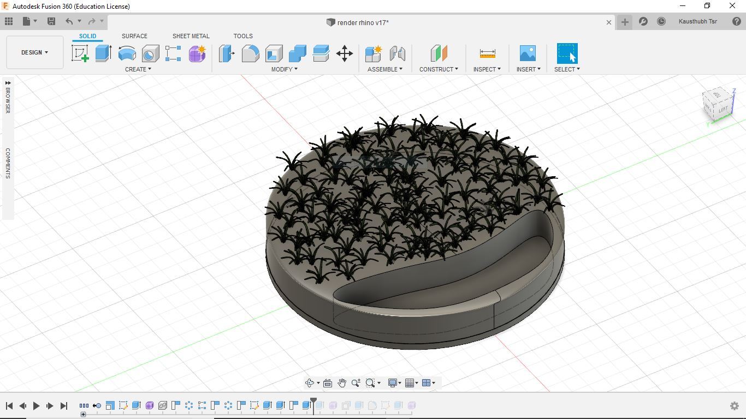Select the Hole tool
This screenshot has width=746, height=419.
(150, 53)
